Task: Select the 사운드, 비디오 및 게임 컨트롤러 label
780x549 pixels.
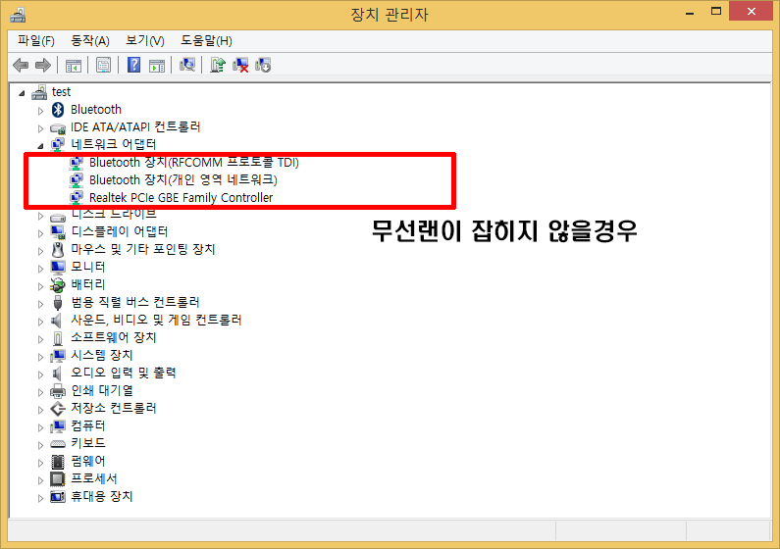Action: (156, 320)
